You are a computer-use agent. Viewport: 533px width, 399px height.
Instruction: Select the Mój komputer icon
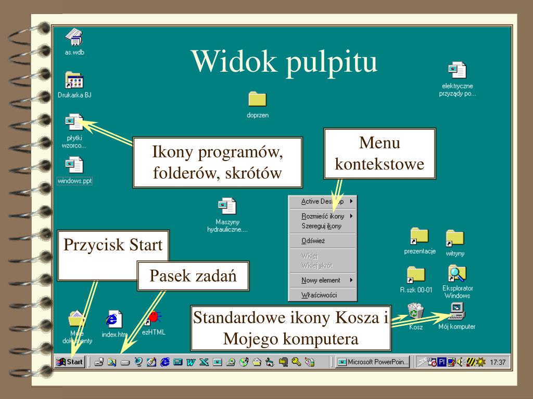tap(456, 316)
